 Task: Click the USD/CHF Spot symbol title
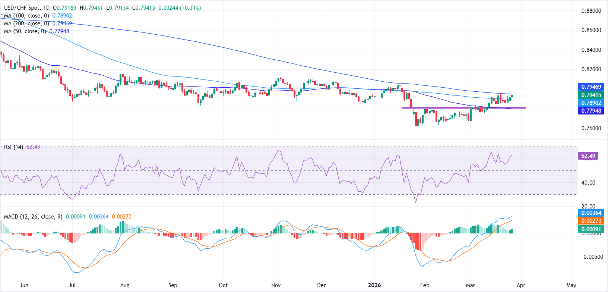21,8
